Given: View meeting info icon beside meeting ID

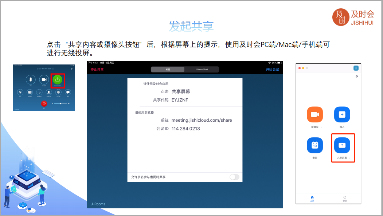Looking at the screenshot, I should pyautogui.click(x=53, y=69).
